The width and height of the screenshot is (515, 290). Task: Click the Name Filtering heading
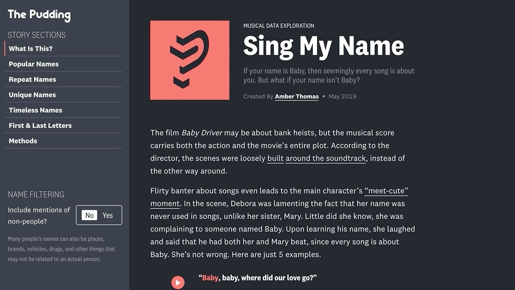[x=36, y=194]
